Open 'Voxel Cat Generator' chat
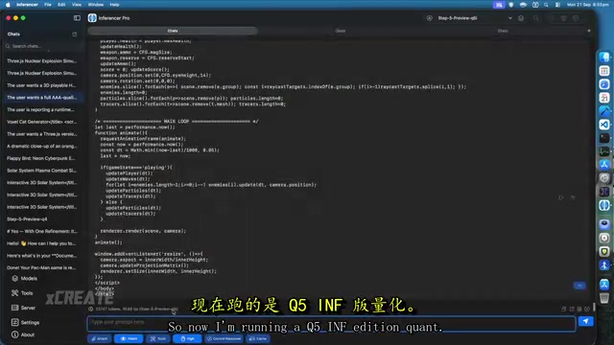This screenshot has height=345, width=614. 41,122
